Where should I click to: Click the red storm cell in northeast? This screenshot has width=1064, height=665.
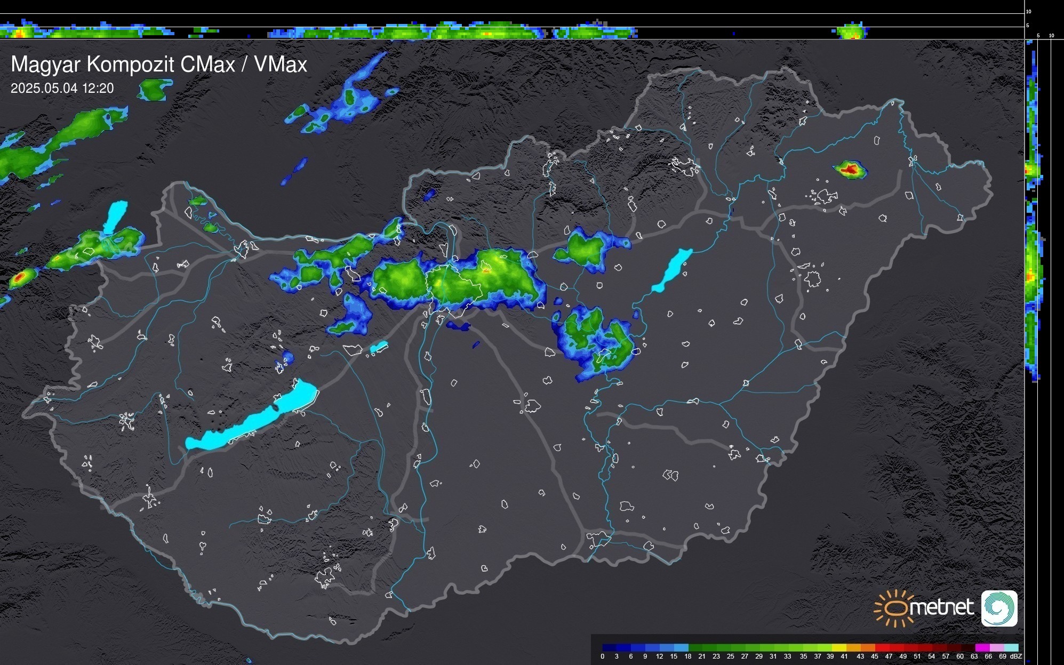851,170
